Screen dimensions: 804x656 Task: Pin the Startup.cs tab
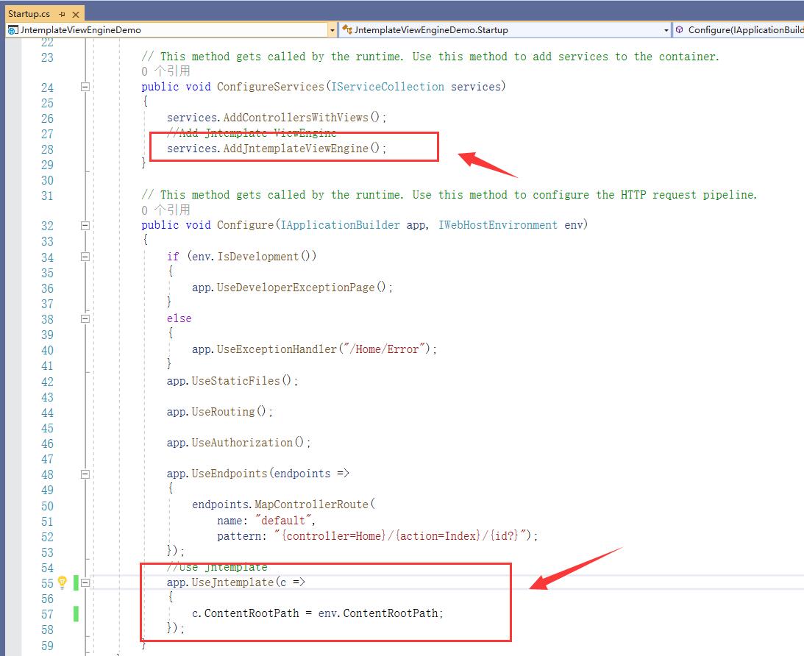point(62,15)
